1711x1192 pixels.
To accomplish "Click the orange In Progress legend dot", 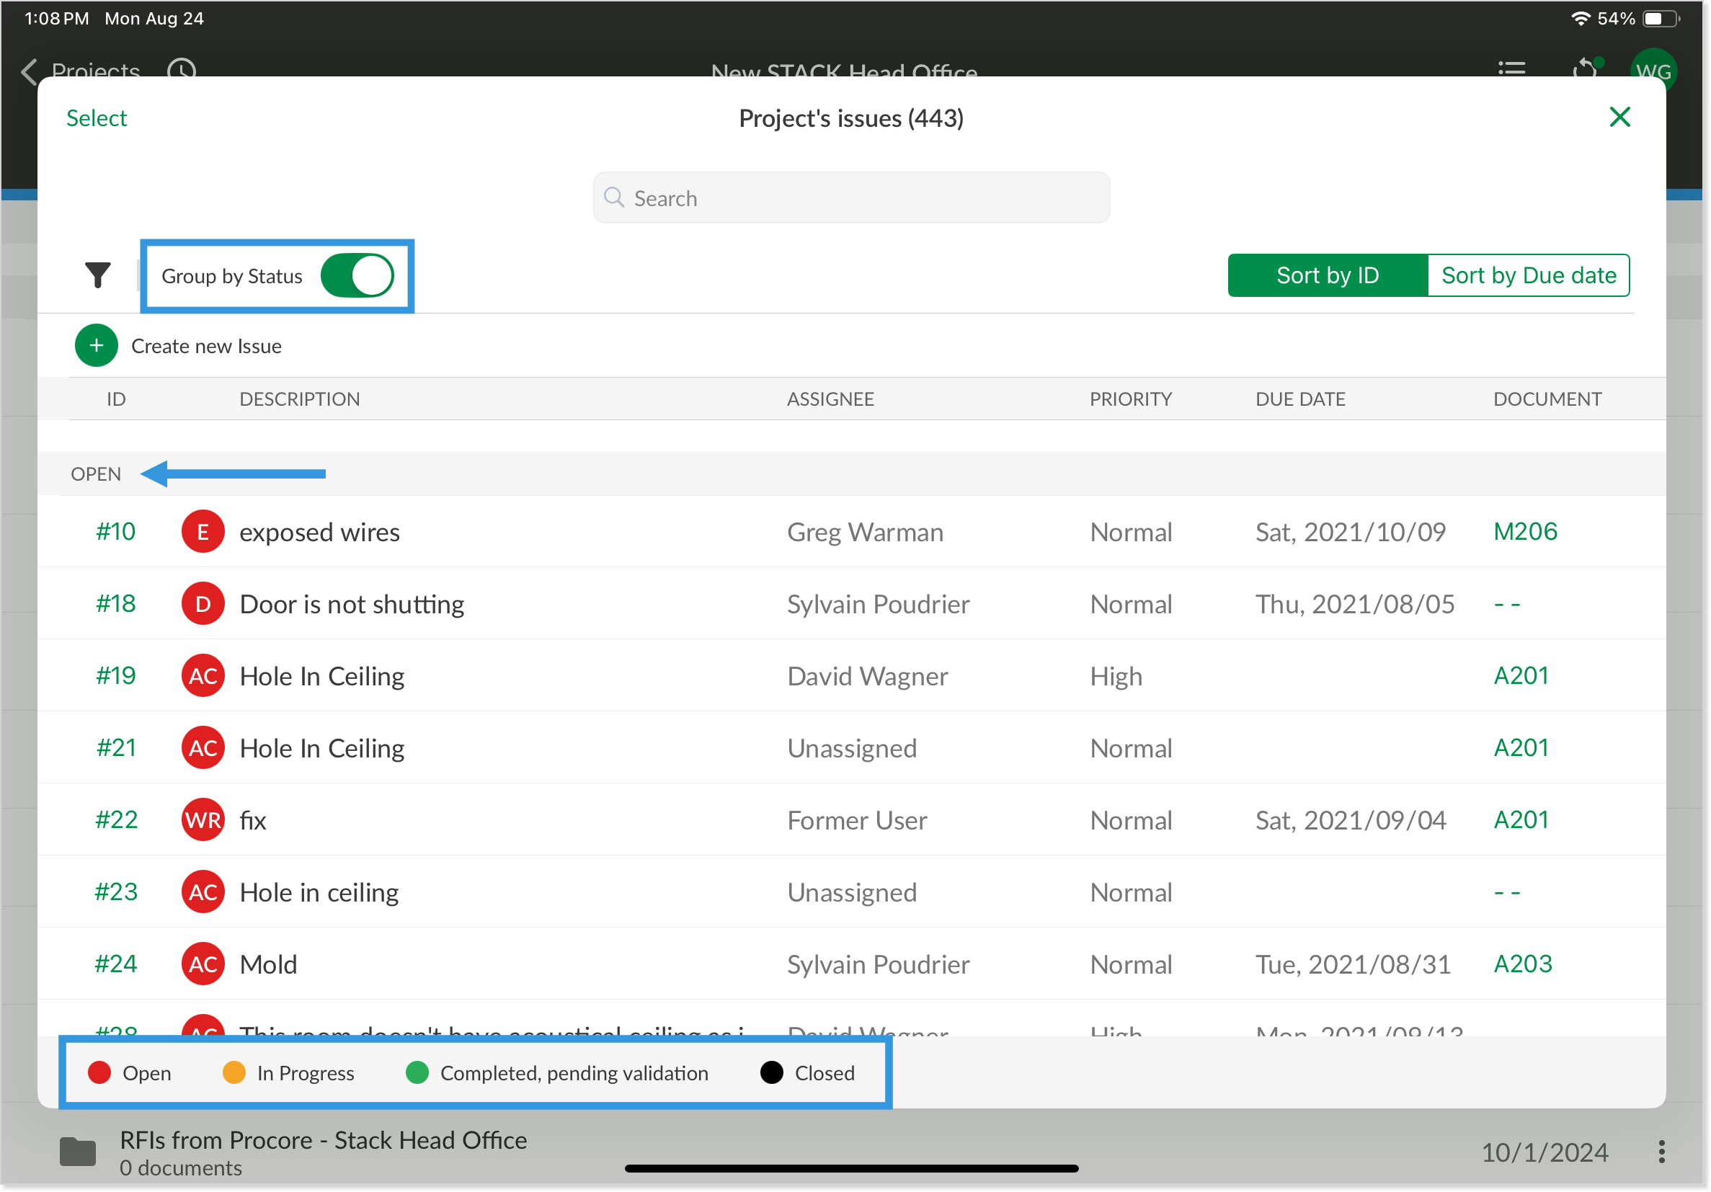I will coord(234,1074).
